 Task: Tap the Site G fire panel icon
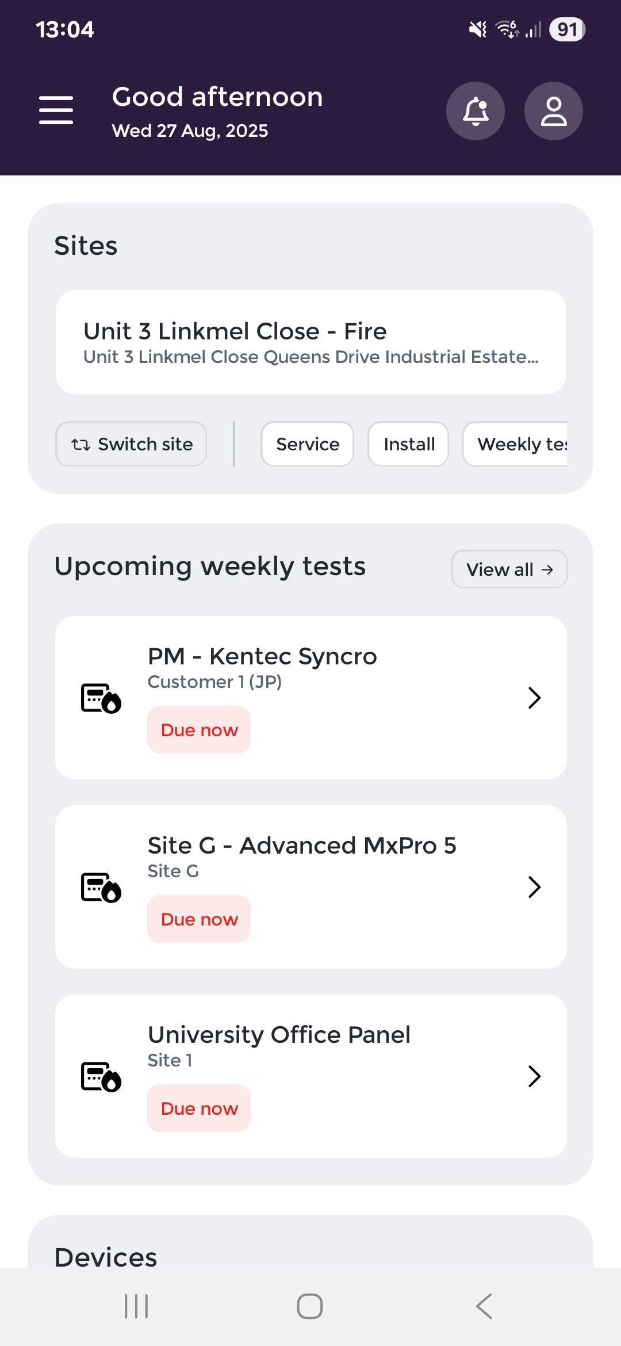click(x=101, y=887)
